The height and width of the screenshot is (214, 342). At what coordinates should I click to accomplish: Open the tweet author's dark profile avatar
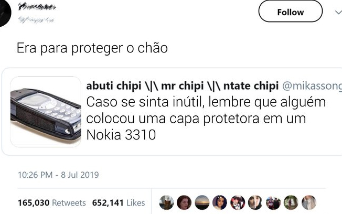(x=5, y=14)
